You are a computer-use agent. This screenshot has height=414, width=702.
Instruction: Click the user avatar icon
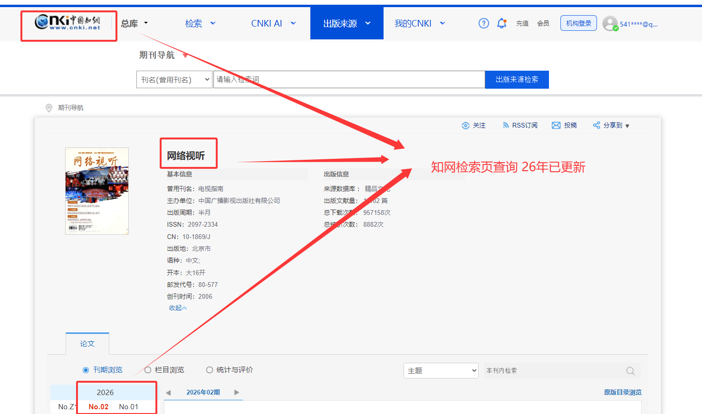tap(610, 23)
